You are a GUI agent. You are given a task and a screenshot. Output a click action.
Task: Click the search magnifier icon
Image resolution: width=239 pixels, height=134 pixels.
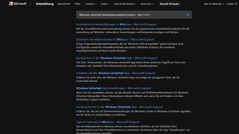[x=236, y=4]
